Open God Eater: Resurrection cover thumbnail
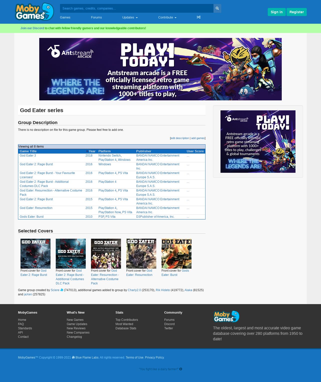Viewport: 321px width, 382px height. (x=141, y=254)
